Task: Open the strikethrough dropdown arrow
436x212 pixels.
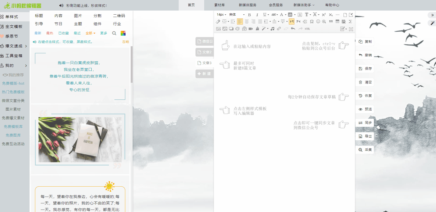Action: tap(277, 15)
